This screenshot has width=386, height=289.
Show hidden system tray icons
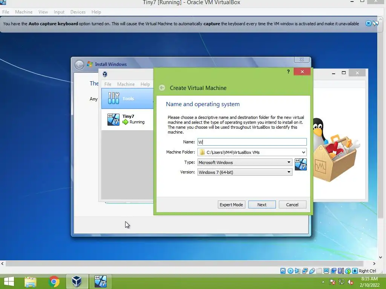(323, 282)
